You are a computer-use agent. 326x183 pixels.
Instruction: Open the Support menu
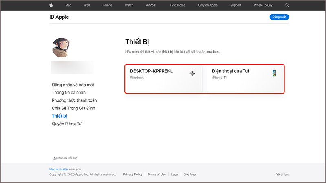[x=236, y=5]
